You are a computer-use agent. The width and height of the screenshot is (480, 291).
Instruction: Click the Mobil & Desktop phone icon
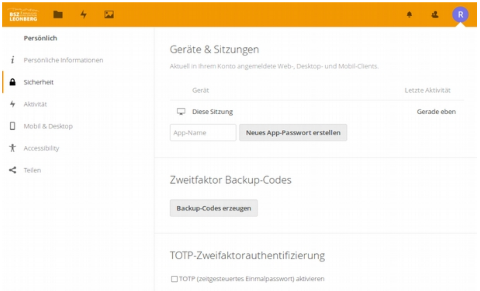click(x=13, y=126)
